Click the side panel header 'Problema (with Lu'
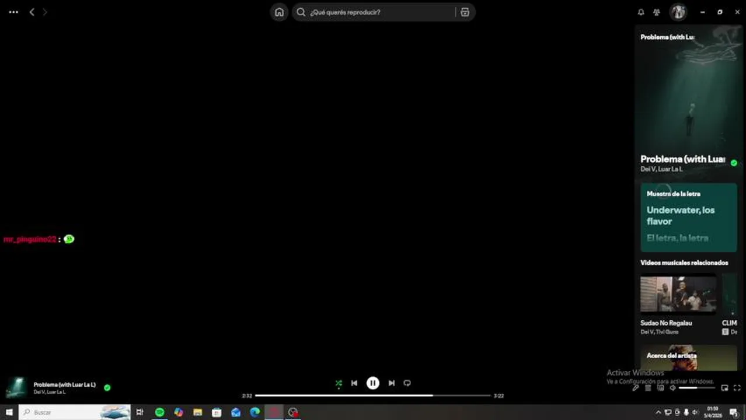746x420 pixels. (x=667, y=37)
